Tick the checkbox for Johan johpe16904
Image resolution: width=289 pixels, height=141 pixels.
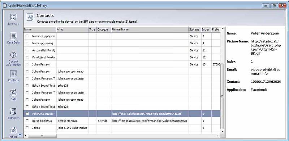click(x=27, y=128)
